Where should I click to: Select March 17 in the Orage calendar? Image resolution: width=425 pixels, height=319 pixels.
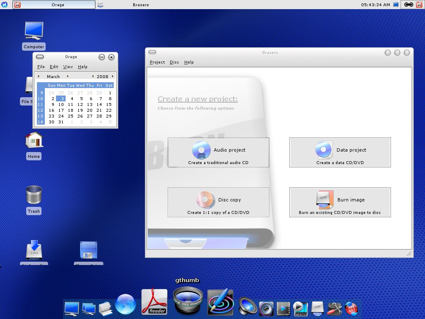(x=61, y=110)
